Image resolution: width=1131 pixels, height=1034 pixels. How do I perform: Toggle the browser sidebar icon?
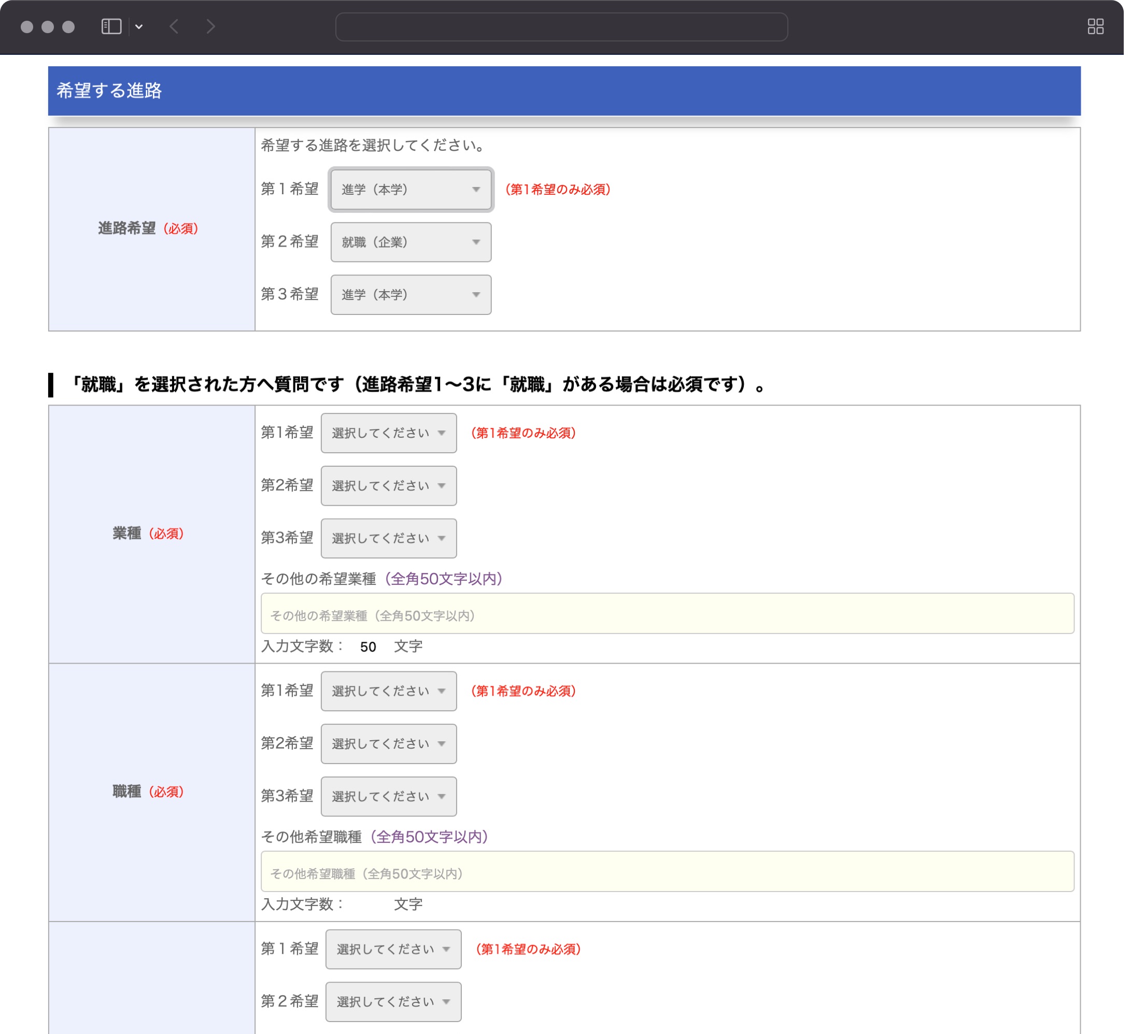(111, 26)
